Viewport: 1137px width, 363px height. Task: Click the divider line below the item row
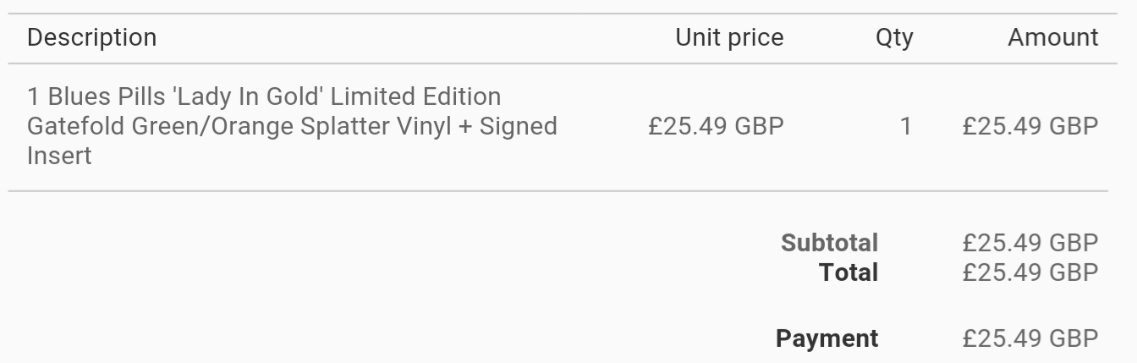tap(558, 191)
